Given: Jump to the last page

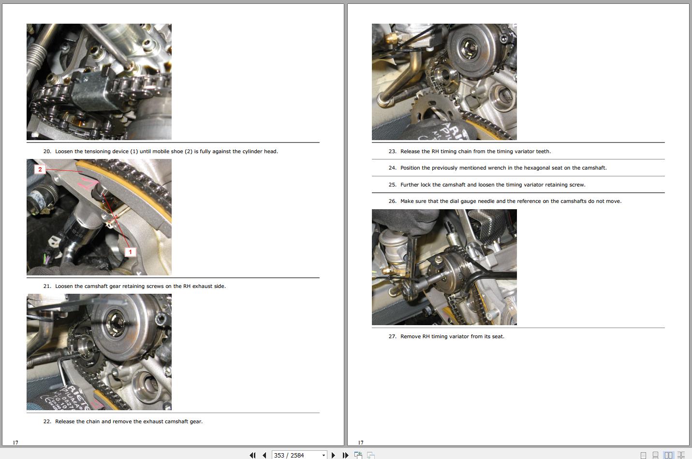Looking at the screenshot, I should coord(345,455).
